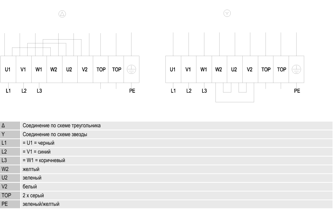
Task: Click the '2 x серый' legend text
Action: pyautogui.click(x=33, y=195)
